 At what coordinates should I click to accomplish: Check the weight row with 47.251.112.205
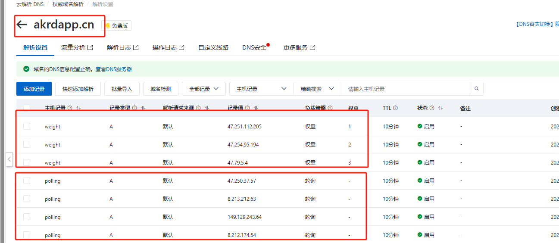click(x=27, y=126)
